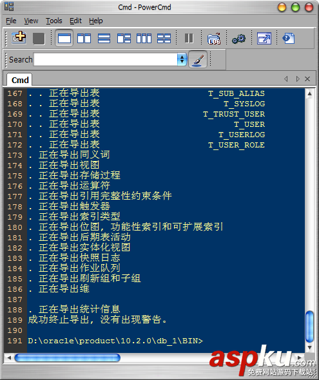
Task: Open settings via the gears icon
Action: (238, 39)
